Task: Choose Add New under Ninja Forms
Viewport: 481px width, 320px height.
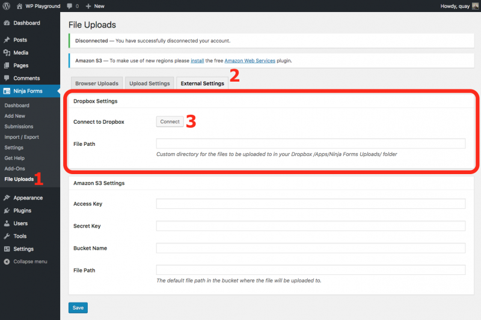Action: [x=14, y=116]
